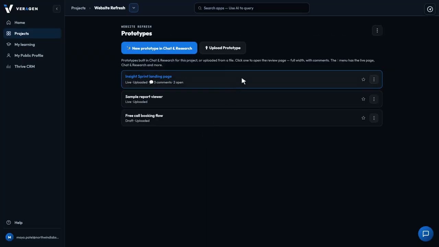This screenshot has height=247, width=439.
Task: Click the Projects breadcrumb link
Action: pos(78,8)
